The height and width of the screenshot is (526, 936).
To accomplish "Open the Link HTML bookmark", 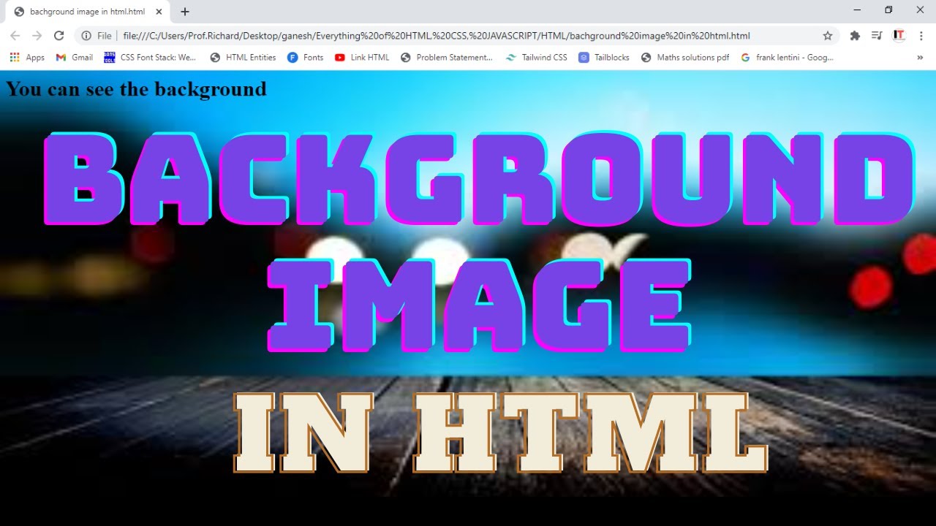I will [x=362, y=57].
